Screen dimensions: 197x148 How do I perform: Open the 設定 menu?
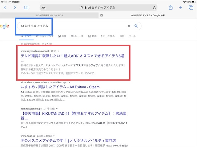coord(122,36)
